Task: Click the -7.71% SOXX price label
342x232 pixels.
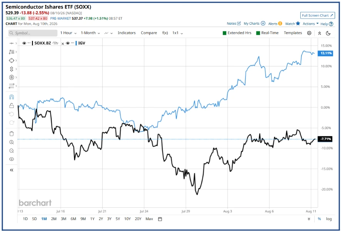Action: 325,139
